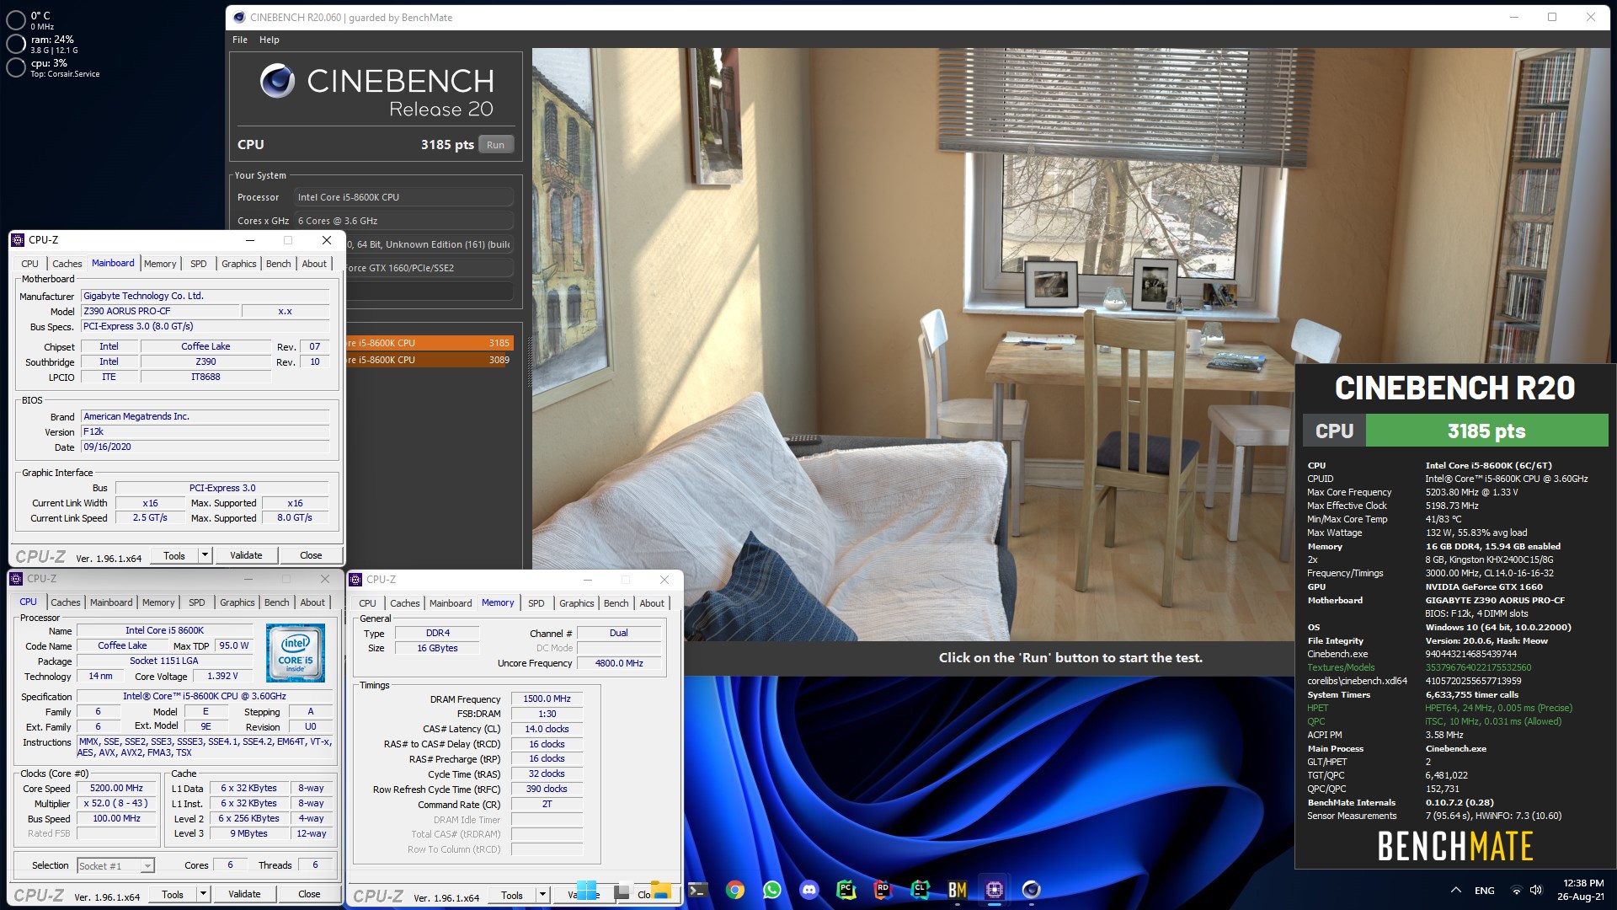Open Bench tab in the bottom-left CPU-Z window
The height and width of the screenshot is (910, 1617).
(276, 602)
